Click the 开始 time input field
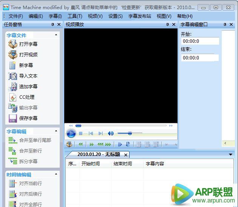 [200, 41]
